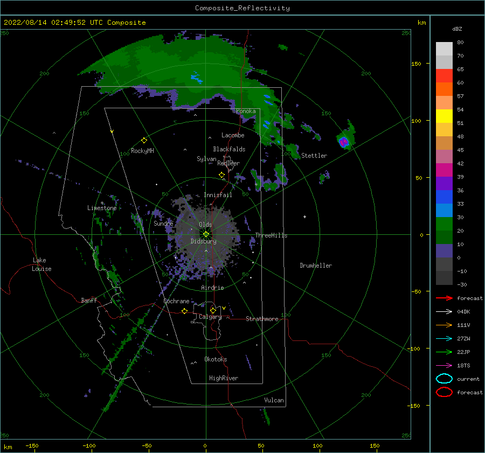485x453 pixels.
Task: Click the blue echo patch in northern rain band
Action: (x=196, y=77)
